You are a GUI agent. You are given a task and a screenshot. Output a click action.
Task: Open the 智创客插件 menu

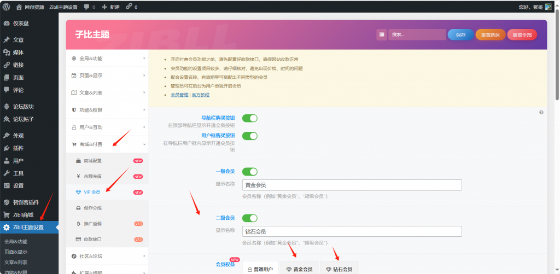click(x=30, y=202)
